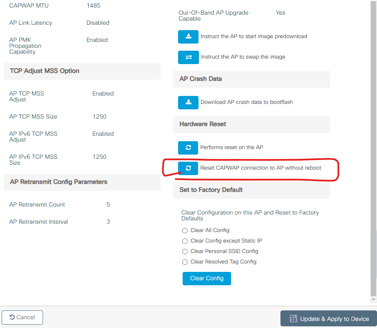Click the AP Crash Data section header
This screenshot has width=377, height=328.
pos(252,79)
